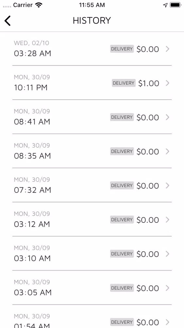This screenshot has width=184, height=328.
Task: Open chevron for 10:11 PM order
Action: 167,83
